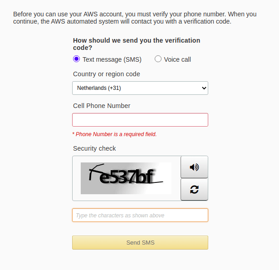
Task: Click the "Cell Phone Number" field label
Action: (102, 106)
